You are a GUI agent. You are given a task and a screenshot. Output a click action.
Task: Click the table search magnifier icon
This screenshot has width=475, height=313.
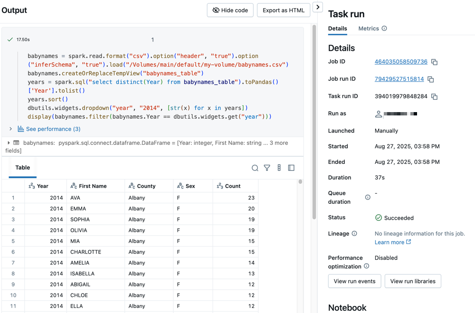tap(255, 168)
